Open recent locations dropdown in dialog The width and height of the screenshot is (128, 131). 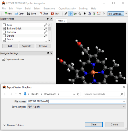pos(16,94)
